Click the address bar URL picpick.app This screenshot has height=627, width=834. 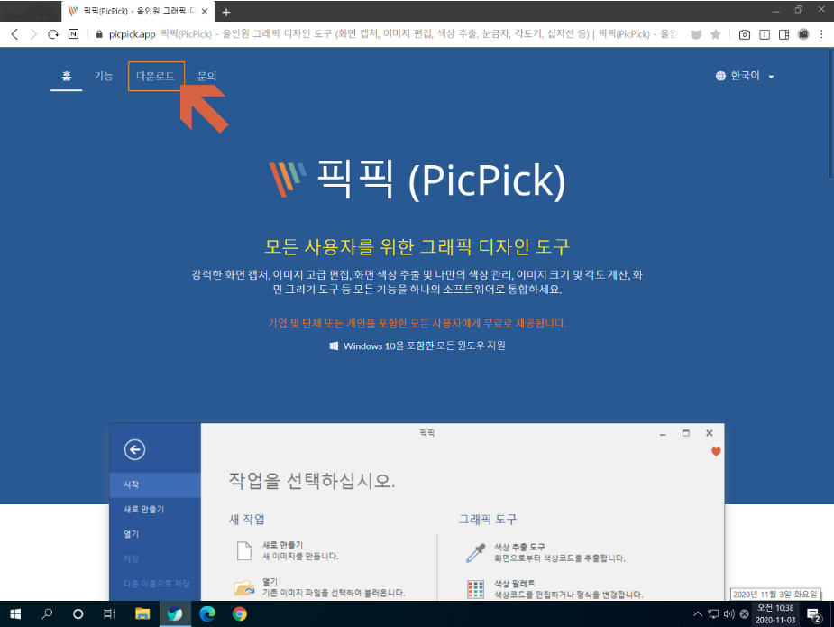[x=132, y=34]
